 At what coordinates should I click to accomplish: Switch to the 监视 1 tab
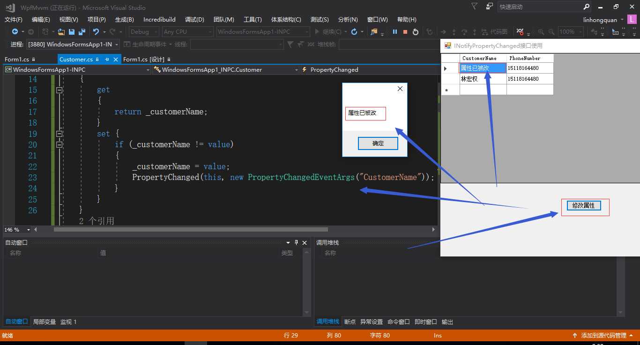pyautogui.click(x=68, y=322)
